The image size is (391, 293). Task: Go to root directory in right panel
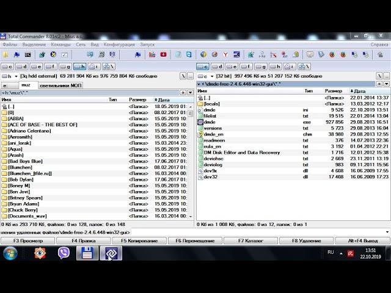click(x=379, y=76)
